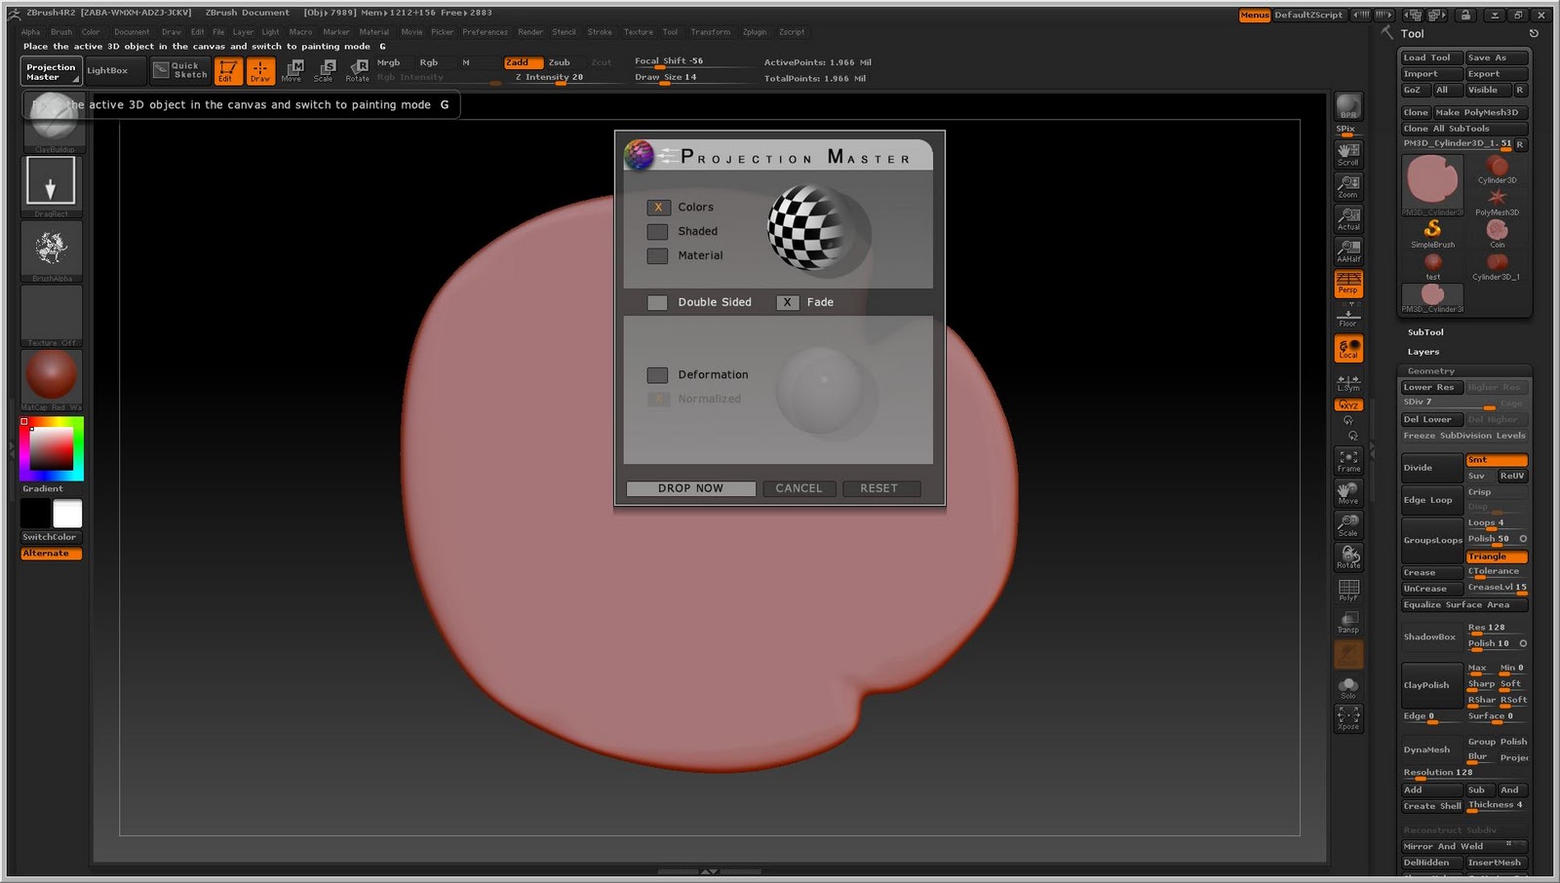Viewport: 1560px width, 883px height.
Task: Toggle L.Sym local symmetry
Action: tap(1348, 383)
